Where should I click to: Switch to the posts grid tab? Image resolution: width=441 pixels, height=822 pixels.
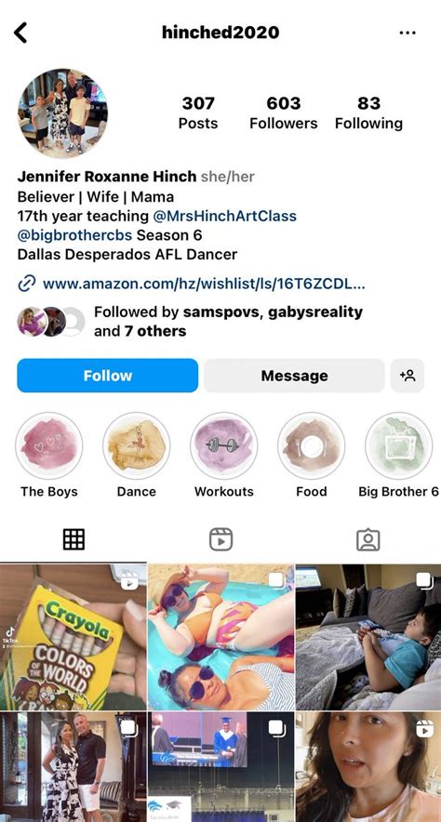pyautogui.click(x=73, y=539)
